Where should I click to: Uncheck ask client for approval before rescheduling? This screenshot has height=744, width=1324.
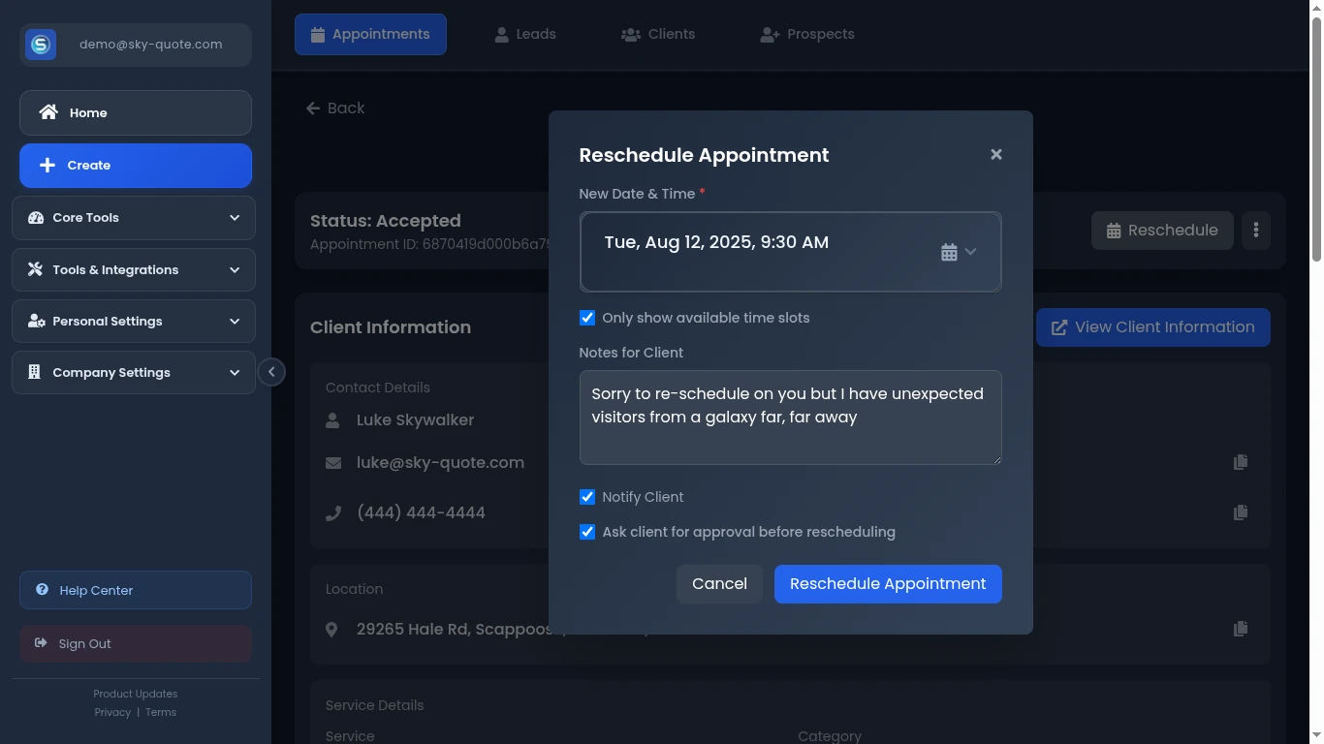coord(586,531)
